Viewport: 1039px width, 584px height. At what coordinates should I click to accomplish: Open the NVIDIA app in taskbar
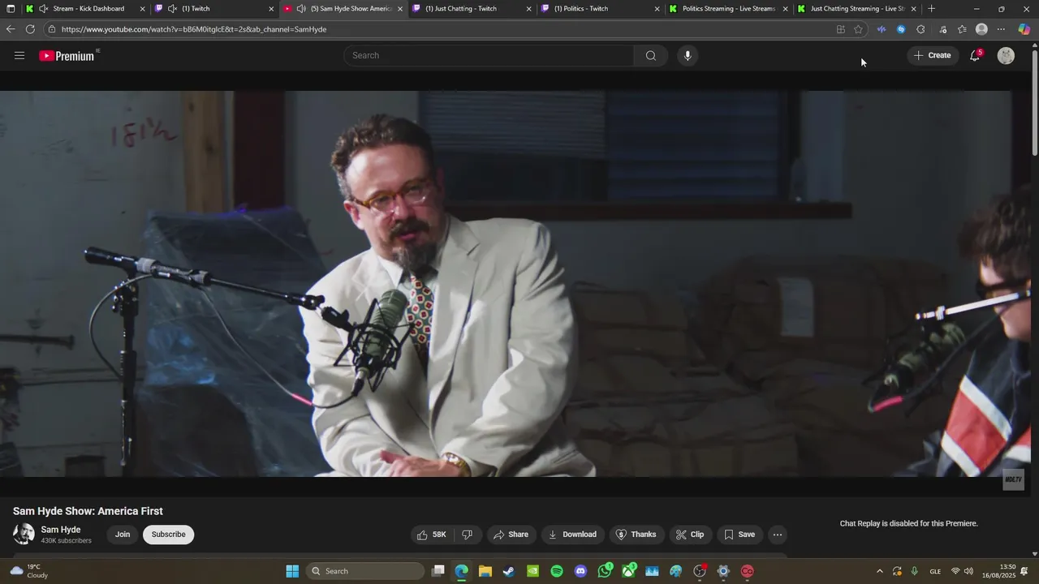coord(532,571)
